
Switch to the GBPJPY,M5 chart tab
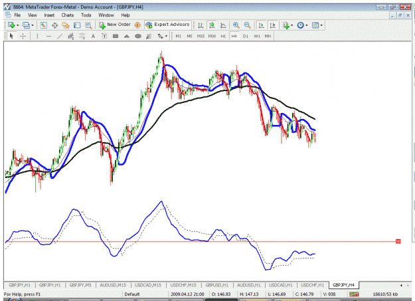pyautogui.click(x=80, y=285)
